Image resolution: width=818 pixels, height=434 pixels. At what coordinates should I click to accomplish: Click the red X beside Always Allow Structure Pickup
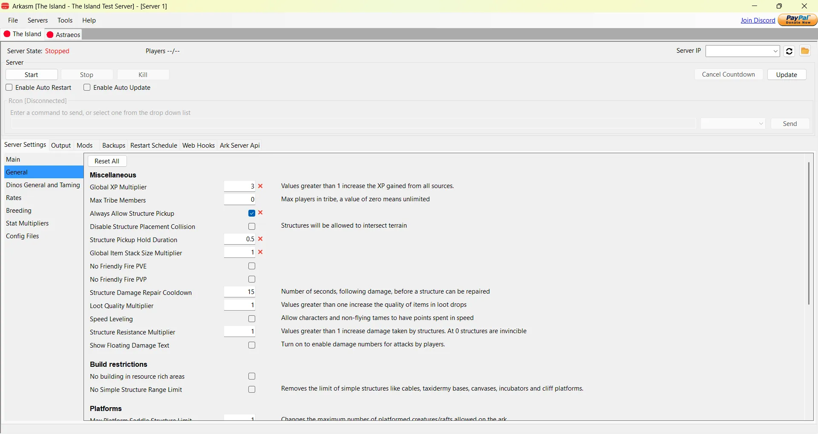click(261, 213)
